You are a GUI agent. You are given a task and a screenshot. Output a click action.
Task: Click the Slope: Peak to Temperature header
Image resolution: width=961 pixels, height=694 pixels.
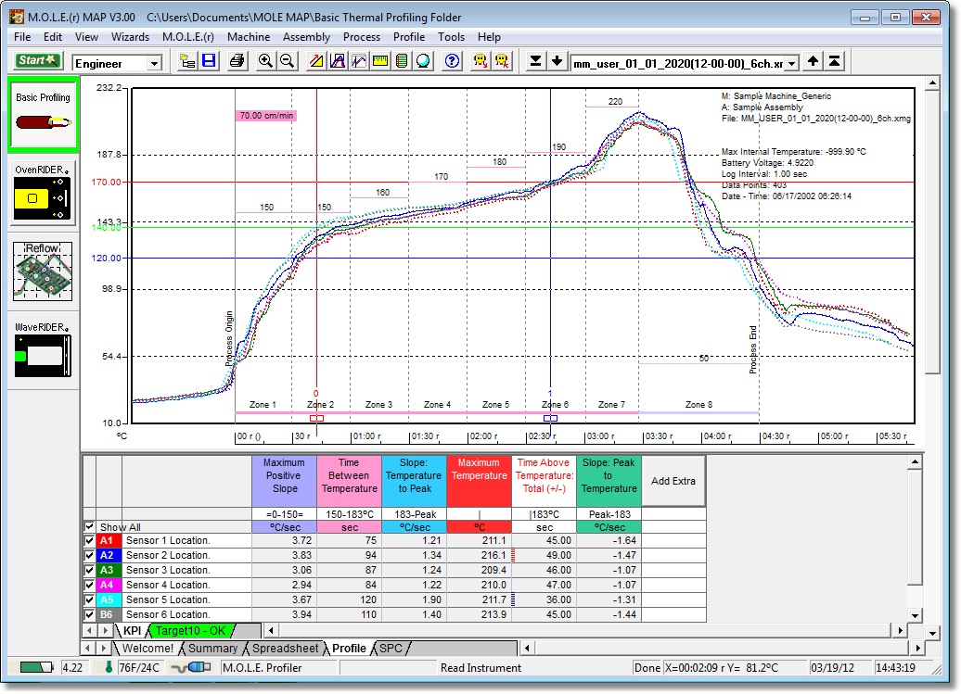click(x=609, y=481)
